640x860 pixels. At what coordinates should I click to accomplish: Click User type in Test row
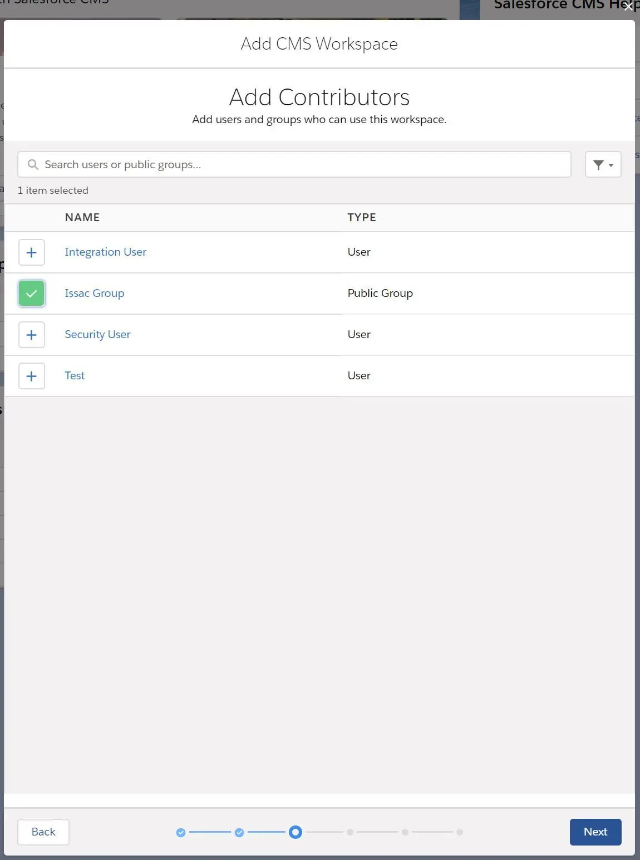(359, 375)
